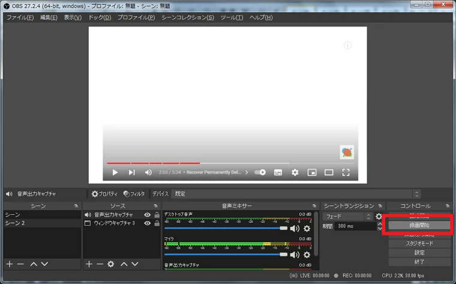456x284 pixels.
Task: Click the add scene plus icon
Action: [x=9, y=264]
